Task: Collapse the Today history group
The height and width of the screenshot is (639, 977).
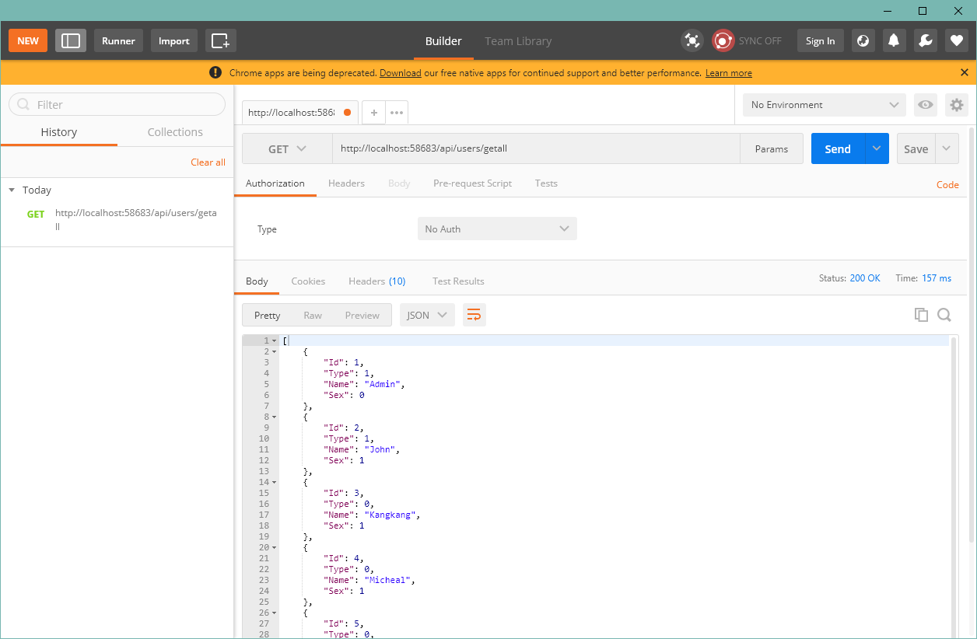Action: (12, 190)
